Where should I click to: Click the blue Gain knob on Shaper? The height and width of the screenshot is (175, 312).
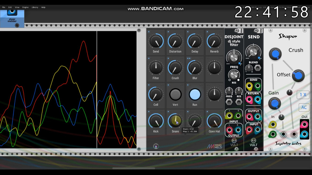(x=275, y=103)
